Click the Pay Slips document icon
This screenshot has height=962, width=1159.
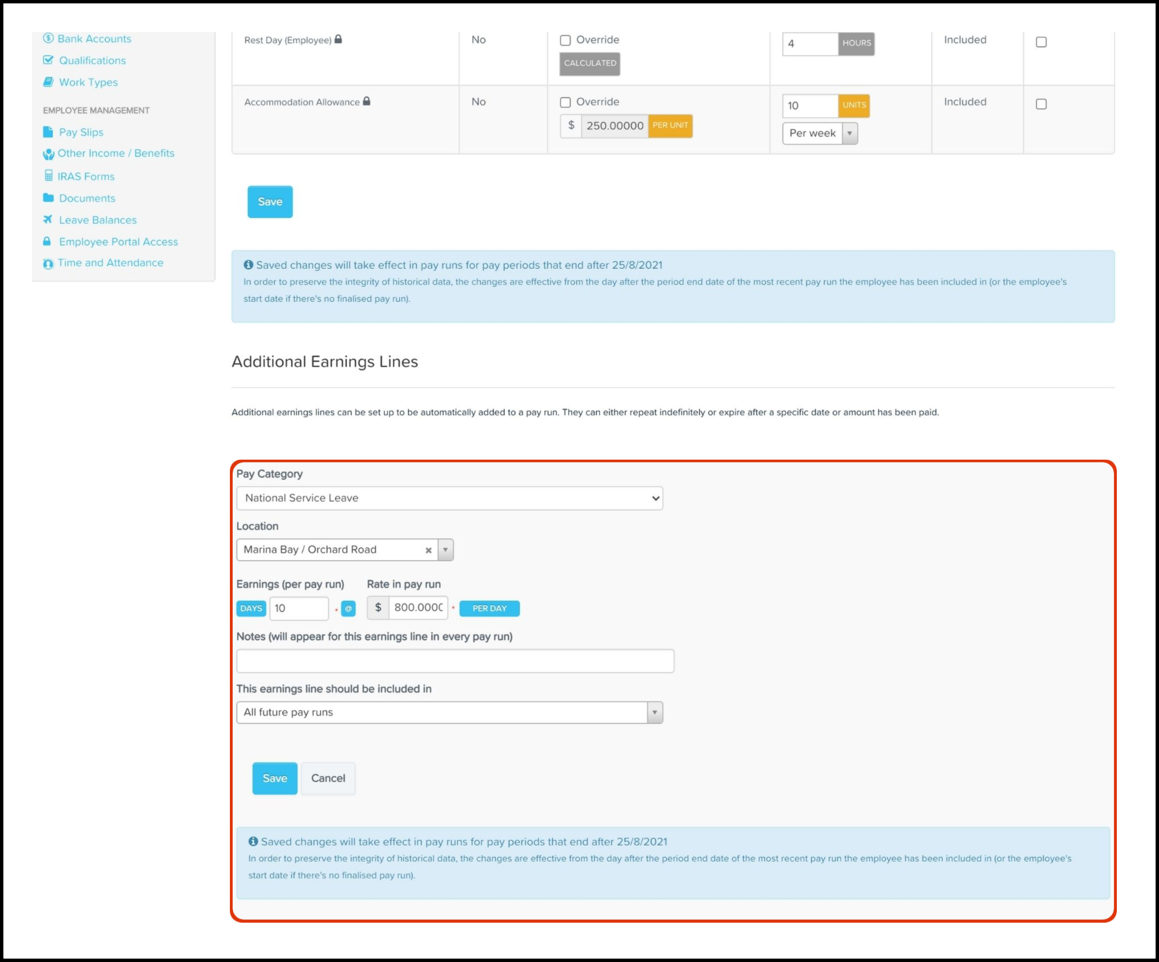pyautogui.click(x=48, y=132)
